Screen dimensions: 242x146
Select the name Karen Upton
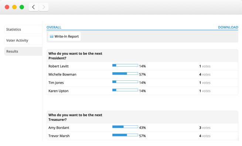click(58, 91)
